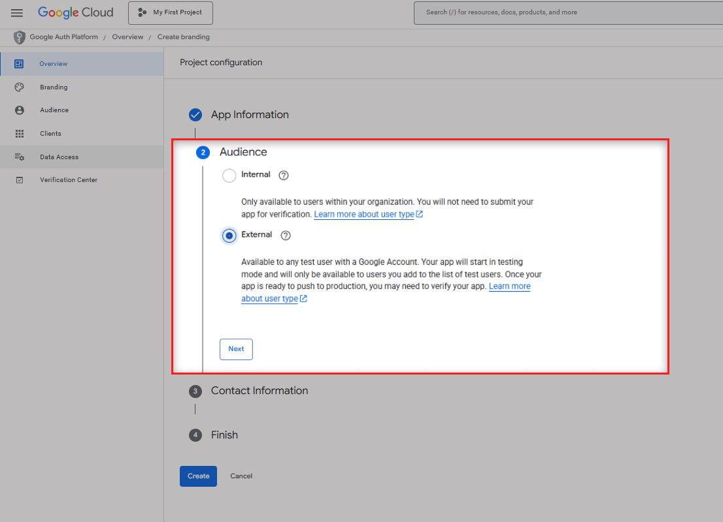Click help icon next to Internal
Screen dimensions: 723x522
pos(284,175)
